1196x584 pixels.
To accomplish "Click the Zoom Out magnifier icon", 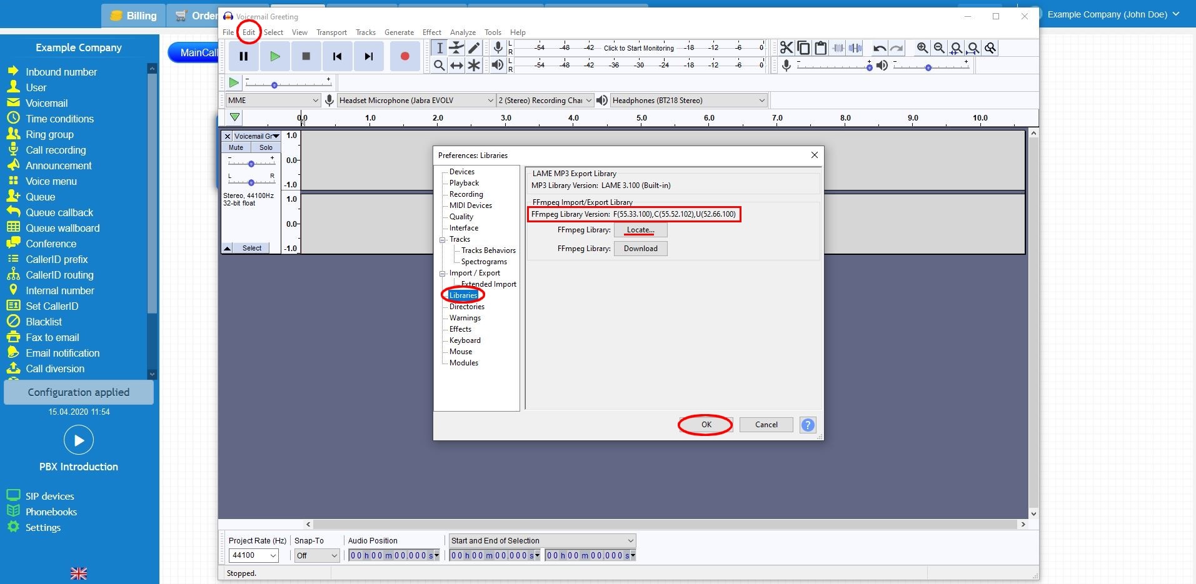I will (939, 48).
